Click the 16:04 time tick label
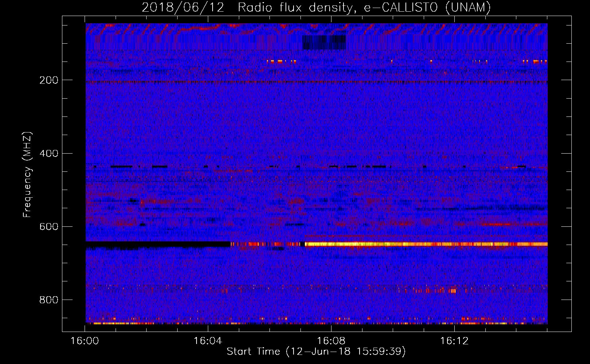590x364 pixels. tap(208, 341)
